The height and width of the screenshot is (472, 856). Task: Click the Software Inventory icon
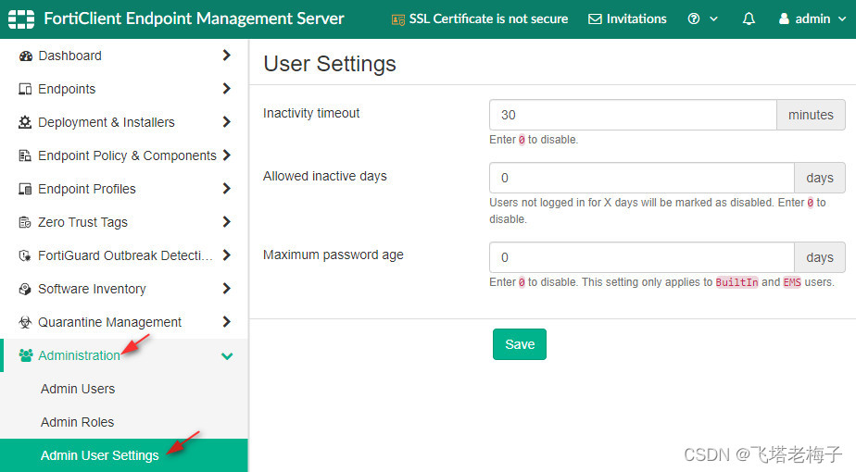tap(25, 289)
